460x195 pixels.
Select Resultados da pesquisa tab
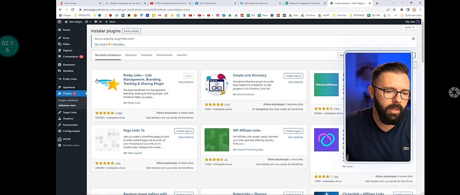pos(108,55)
